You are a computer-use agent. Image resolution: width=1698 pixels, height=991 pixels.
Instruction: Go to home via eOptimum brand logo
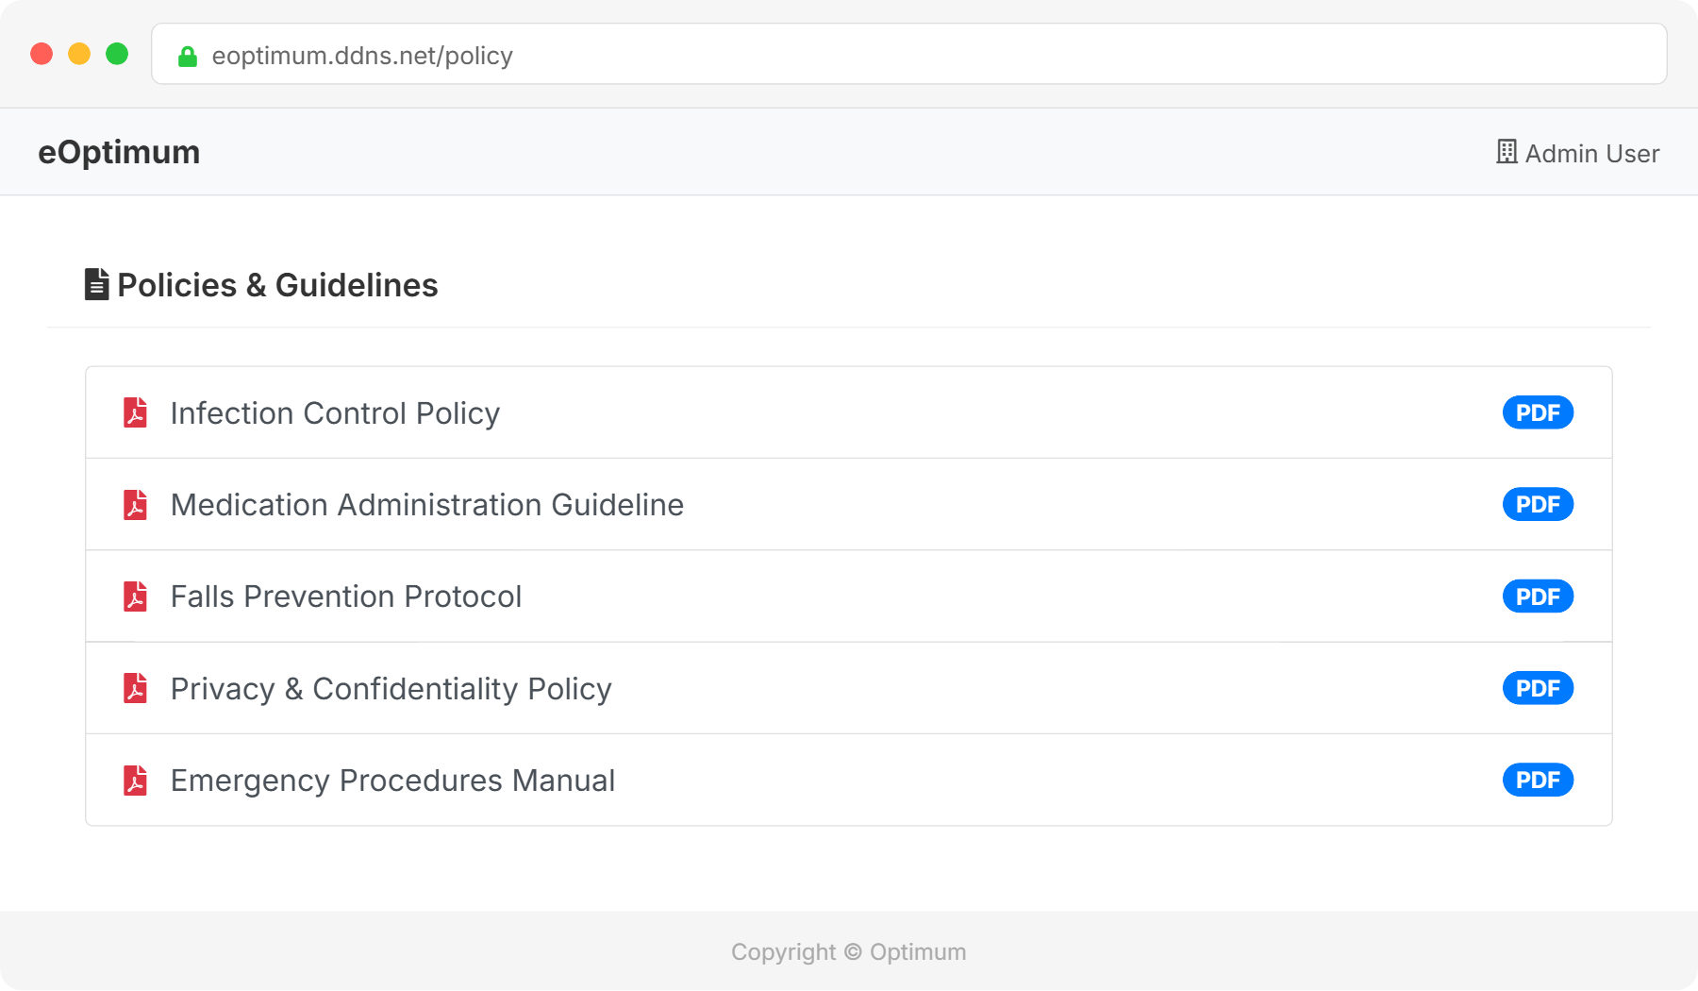(x=119, y=152)
